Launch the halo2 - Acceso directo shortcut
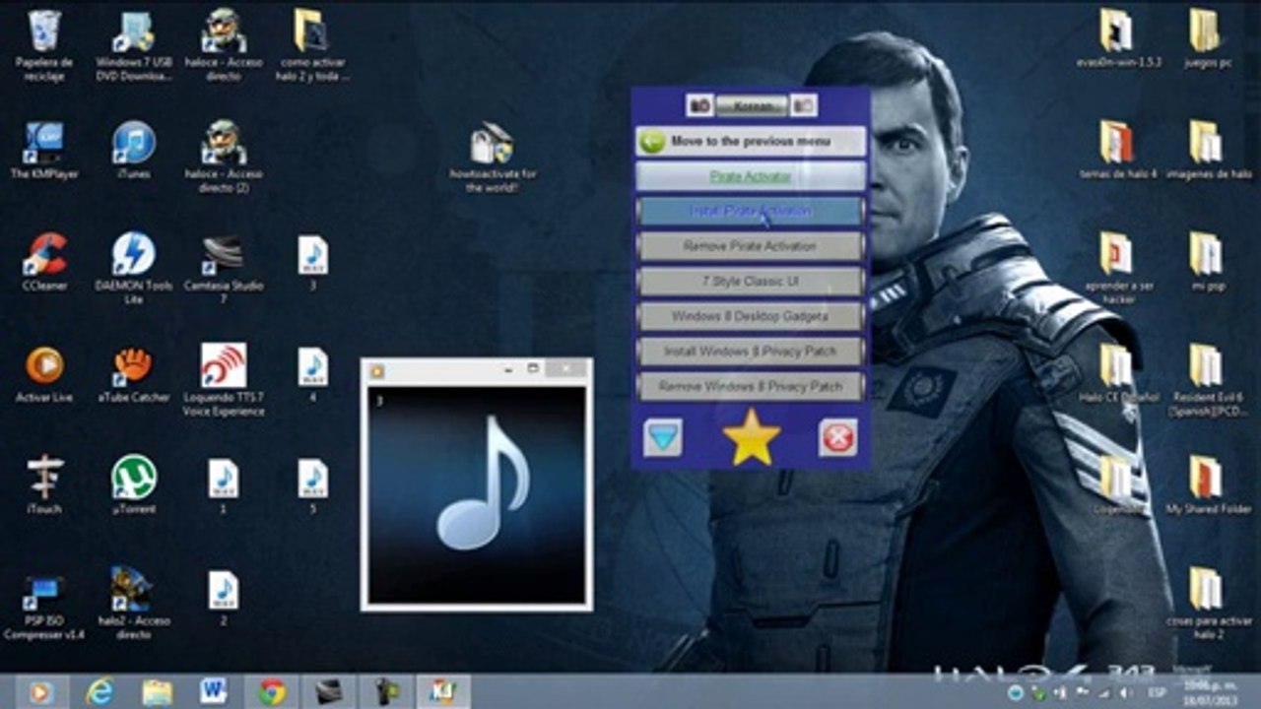The image size is (1261, 709). click(x=134, y=604)
